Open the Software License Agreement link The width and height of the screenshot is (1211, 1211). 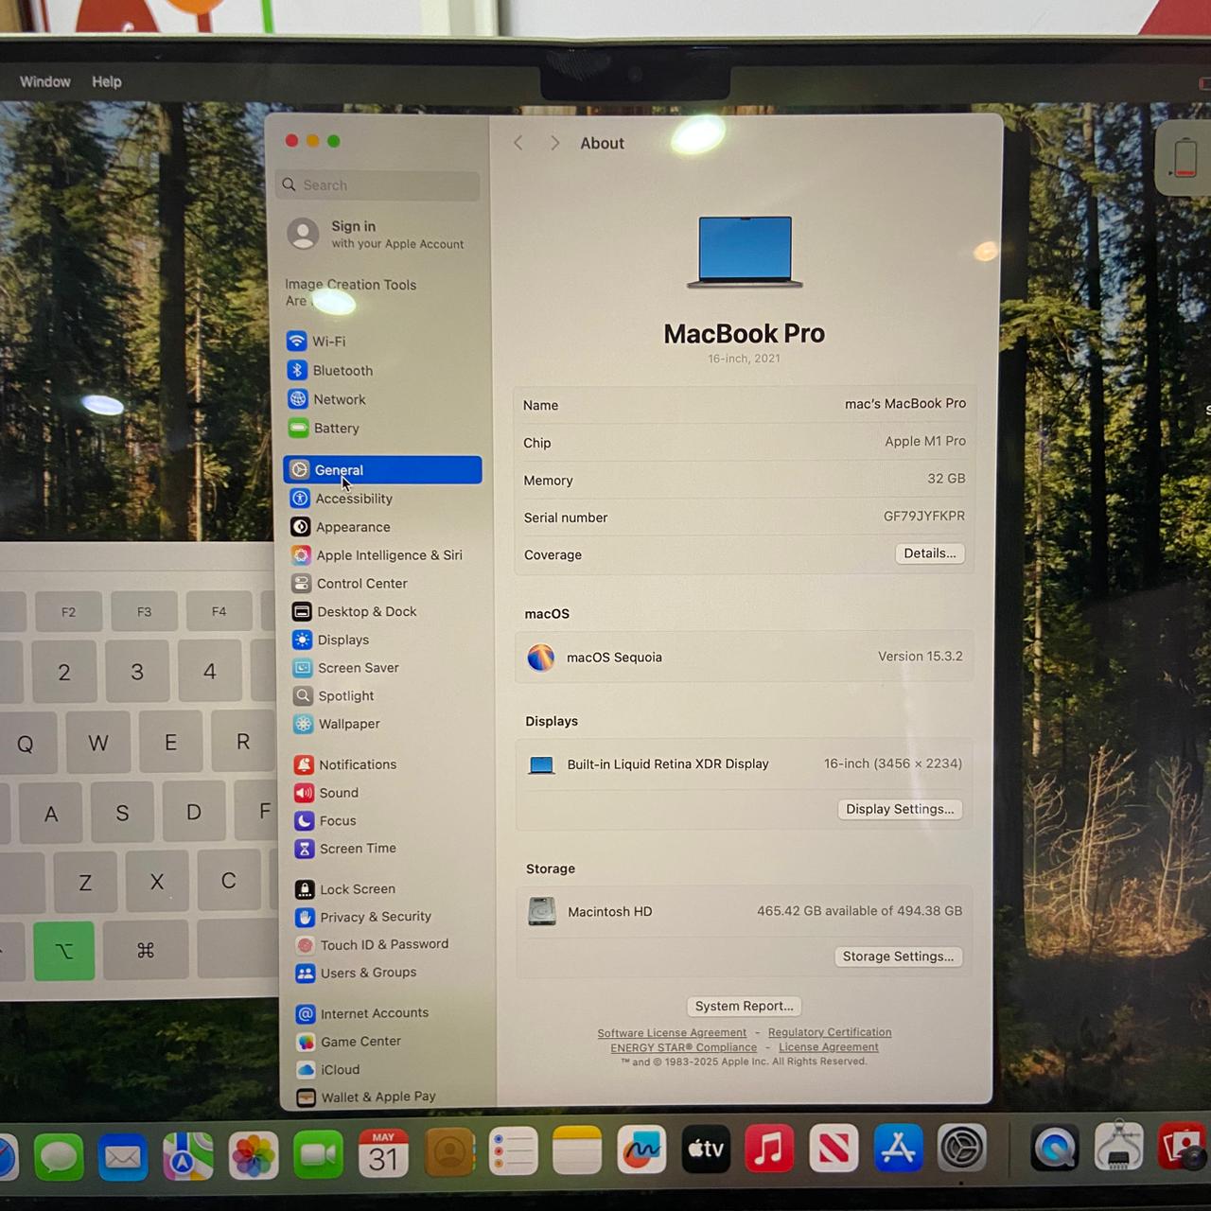click(672, 1033)
